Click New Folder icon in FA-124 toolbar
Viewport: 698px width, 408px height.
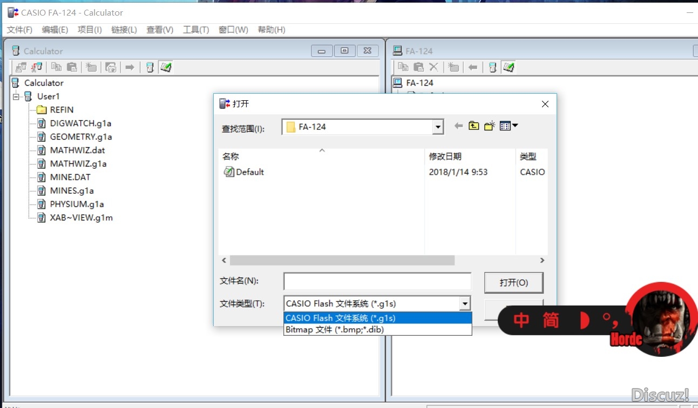pos(453,67)
